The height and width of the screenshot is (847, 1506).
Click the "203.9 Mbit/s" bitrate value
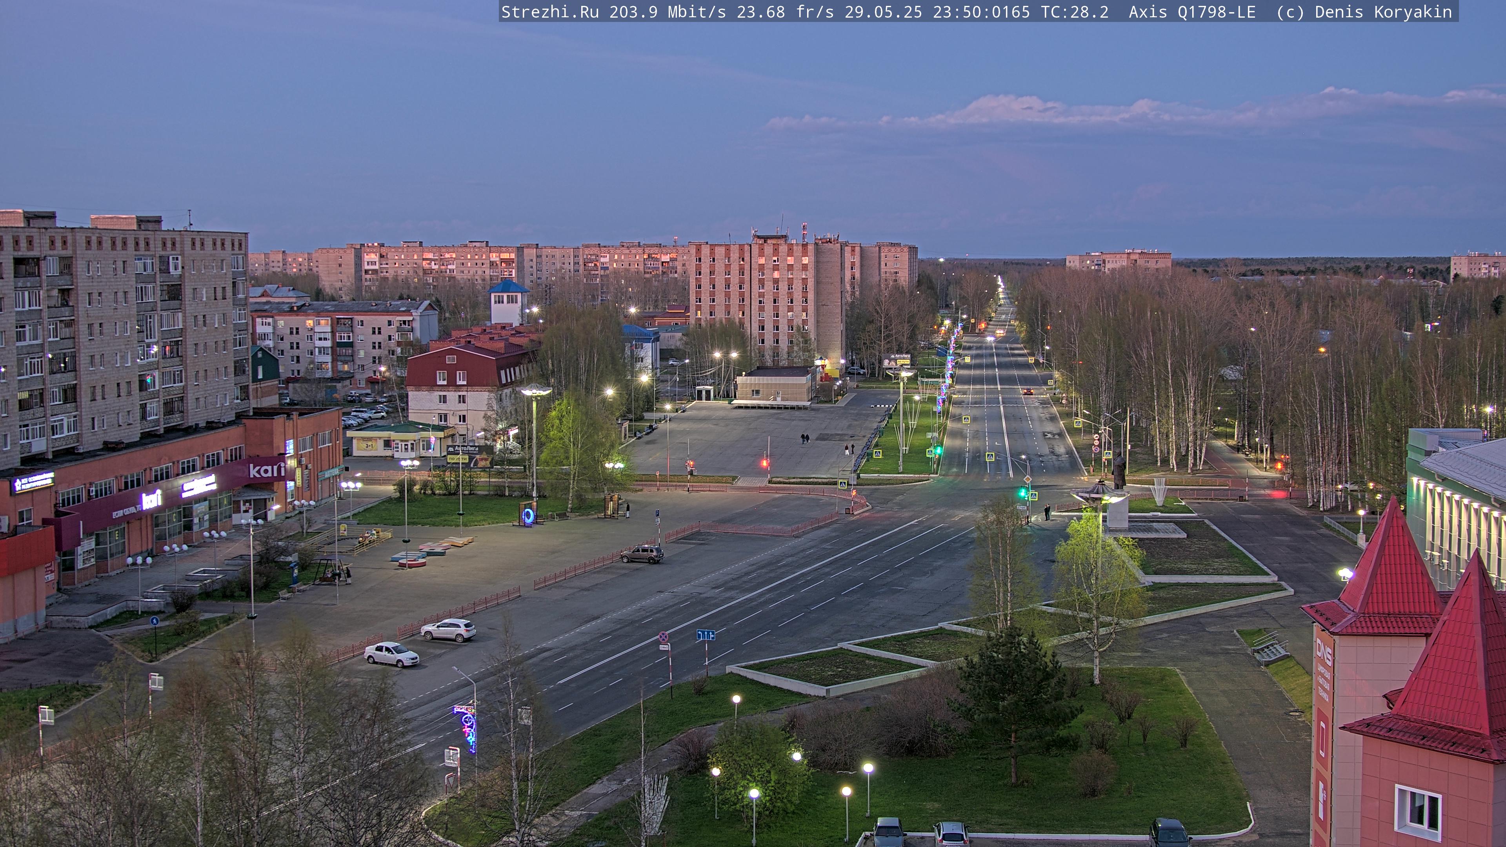[x=668, y=12]
